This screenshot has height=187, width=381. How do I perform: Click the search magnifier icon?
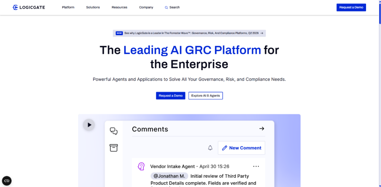coord(166,7)
